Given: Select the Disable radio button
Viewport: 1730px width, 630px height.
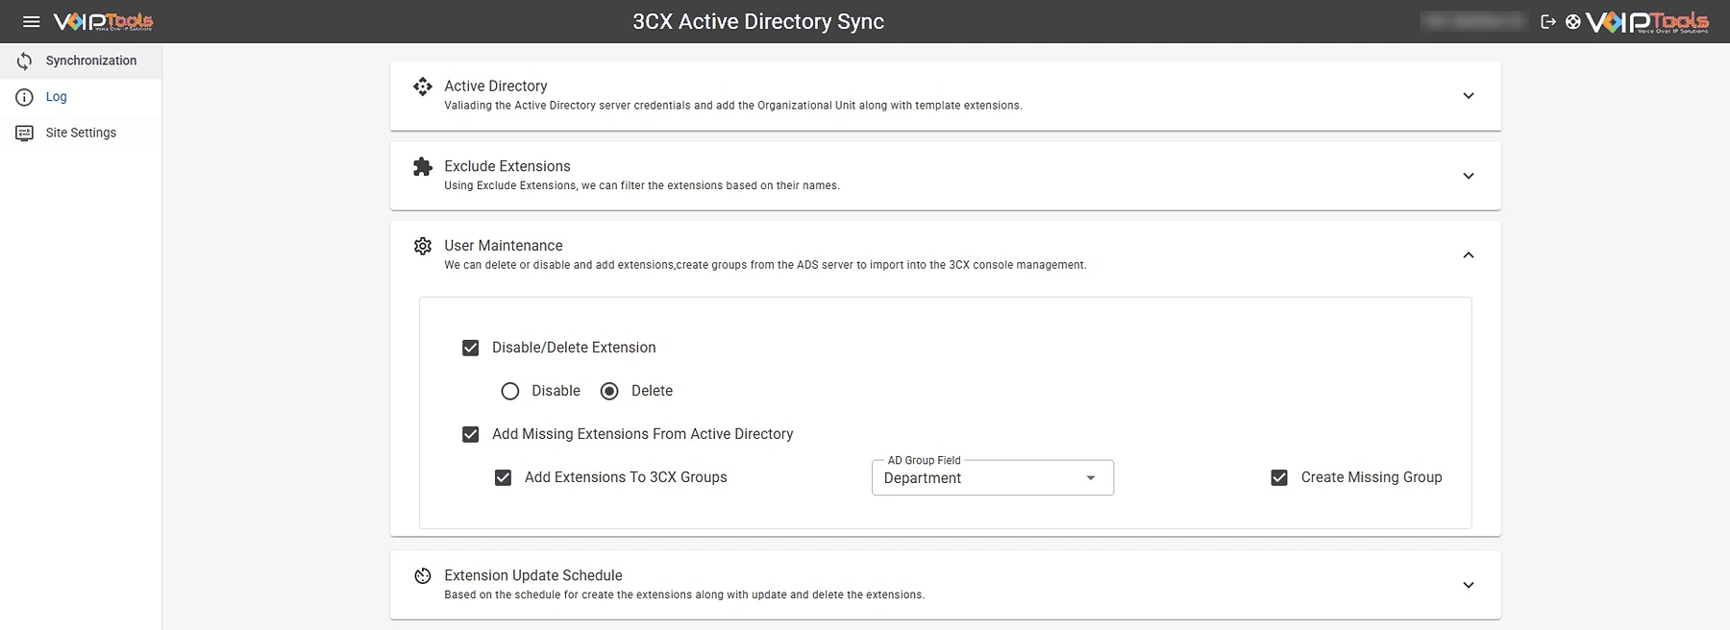Looking at the screenshot, I should pos(510,391).
